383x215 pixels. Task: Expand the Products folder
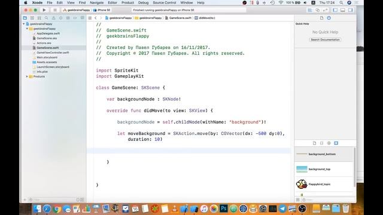coord(27,76)
